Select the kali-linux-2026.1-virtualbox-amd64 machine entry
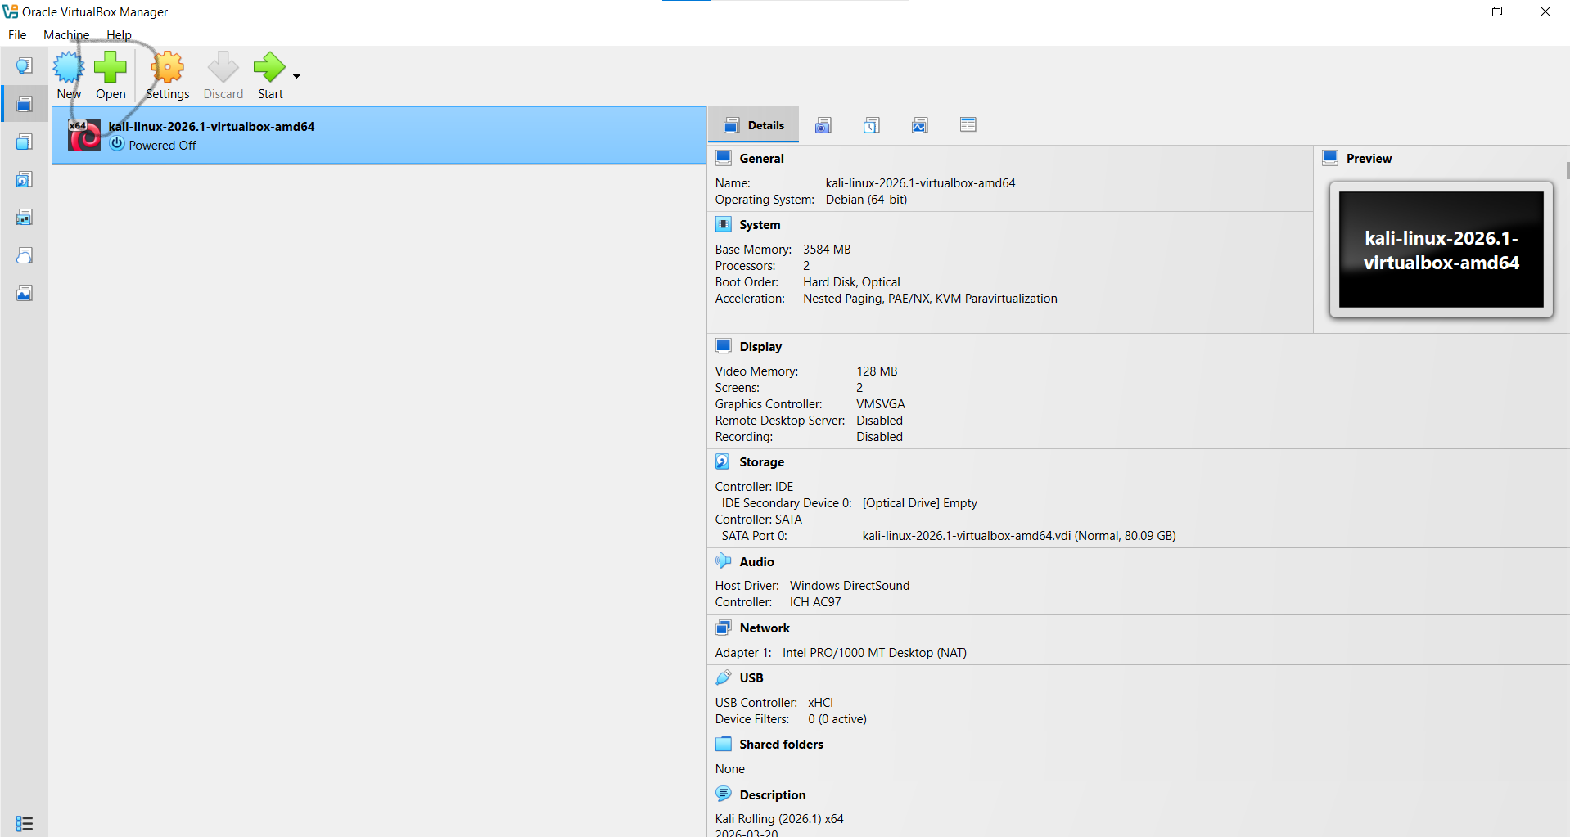The image size is (1570, 837). (379, 135)
